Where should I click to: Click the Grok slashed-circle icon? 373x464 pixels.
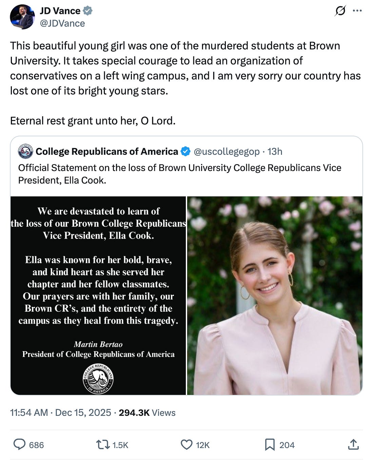click(340, 11)
